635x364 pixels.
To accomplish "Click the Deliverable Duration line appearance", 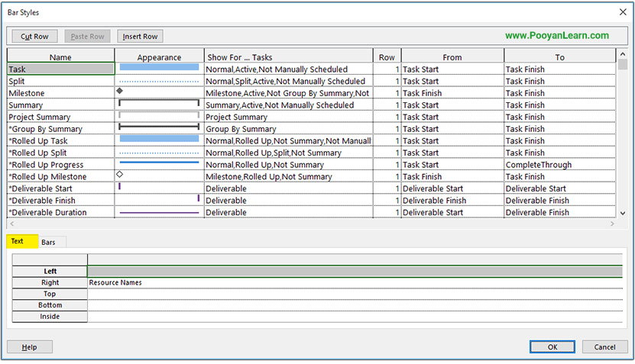I will click(x=159, y=212).
